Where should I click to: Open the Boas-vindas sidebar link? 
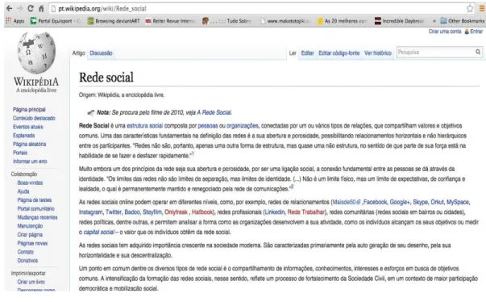(x=30, y=182)
